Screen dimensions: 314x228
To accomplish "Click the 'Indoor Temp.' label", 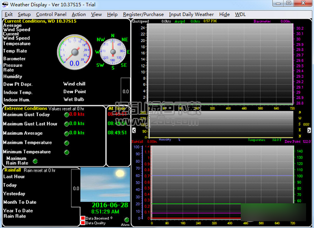I will tap(18, 93).
